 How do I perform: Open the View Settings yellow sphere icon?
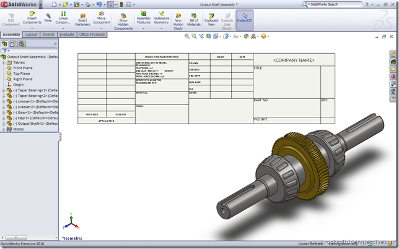click(264, 36)
